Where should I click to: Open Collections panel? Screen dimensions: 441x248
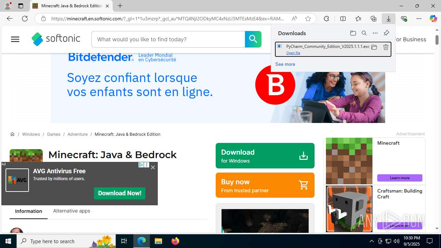tap(373, 19)
